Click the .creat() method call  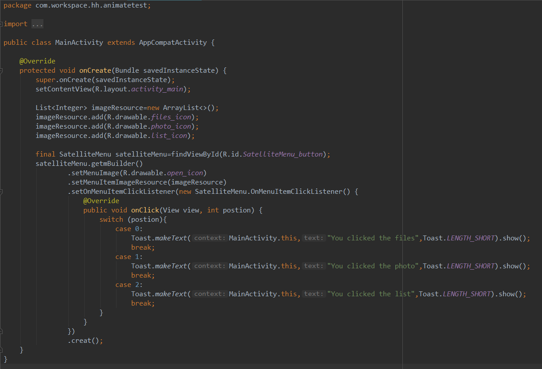click(x=85, y=341)
